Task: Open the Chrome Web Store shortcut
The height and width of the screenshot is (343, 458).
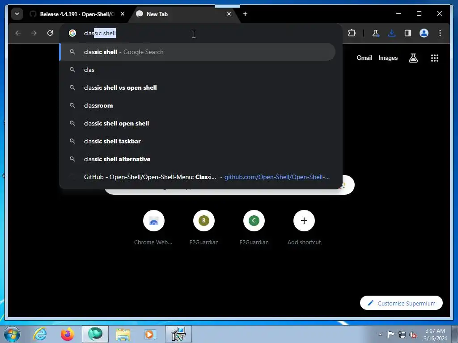Action: [154, 228]
